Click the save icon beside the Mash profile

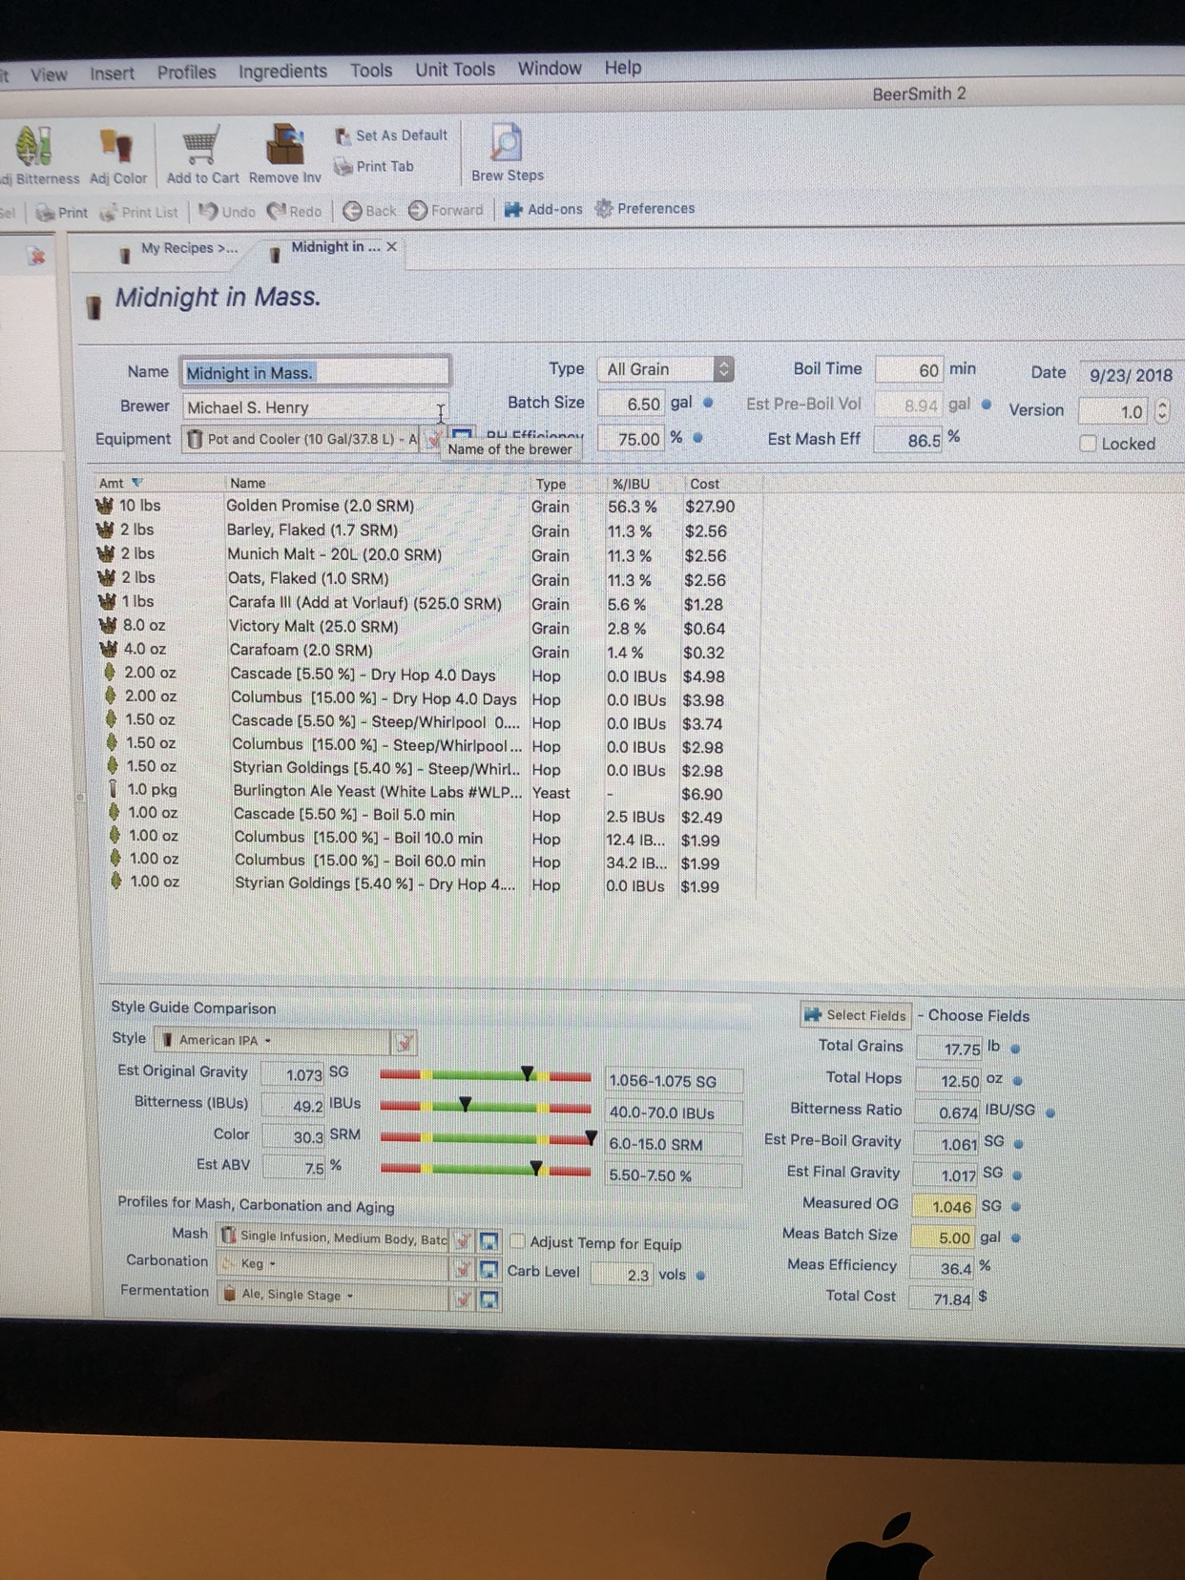pos(489,1240)
